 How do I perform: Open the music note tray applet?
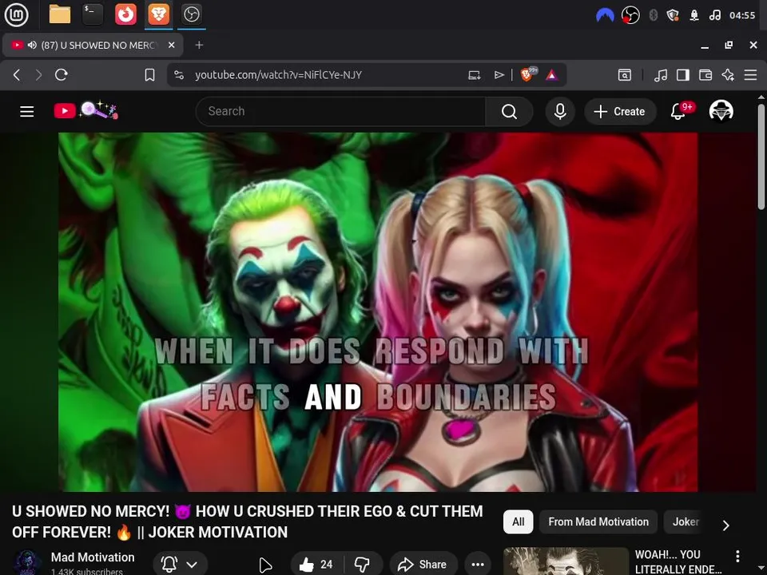(x=714, y=15)
